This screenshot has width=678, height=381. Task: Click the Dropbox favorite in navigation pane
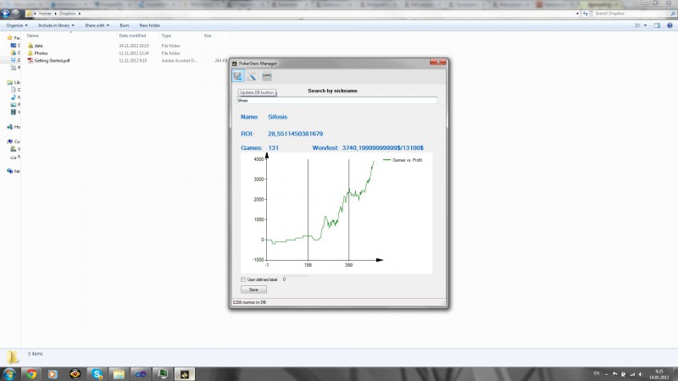[x=15, y=60]
